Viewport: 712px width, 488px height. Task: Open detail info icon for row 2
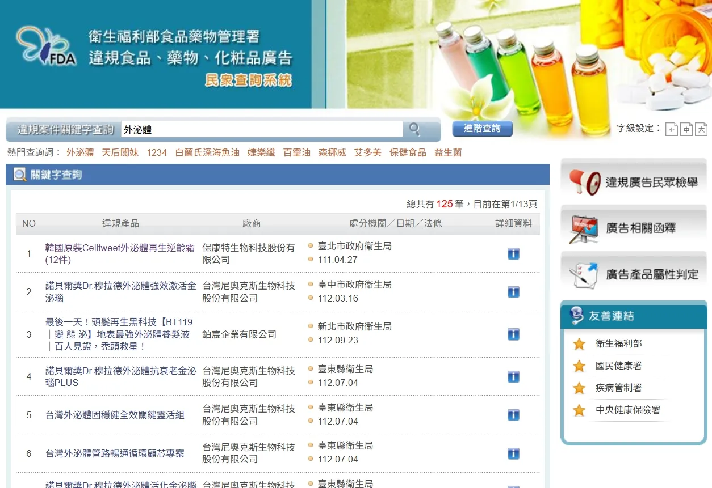(513, 292)
